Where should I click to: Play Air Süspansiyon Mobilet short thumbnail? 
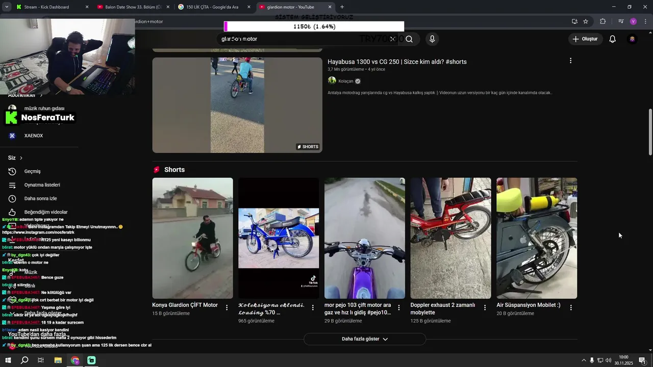[537, 238]
